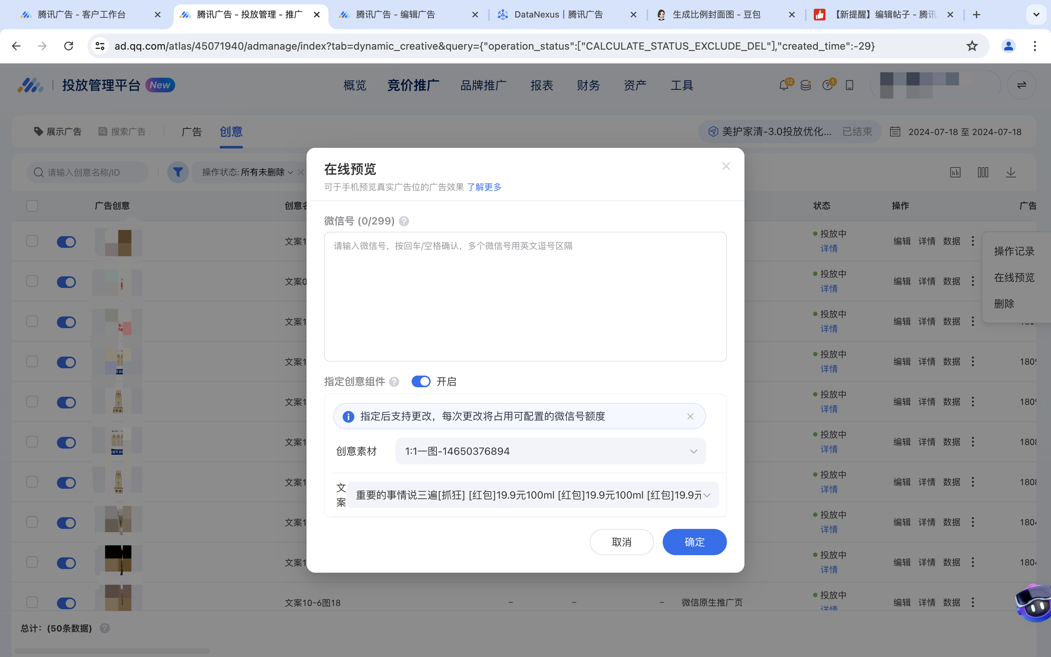1051x657 pixels.
Task: Click the account switch arrows icon
Action: pos(1021,85)
